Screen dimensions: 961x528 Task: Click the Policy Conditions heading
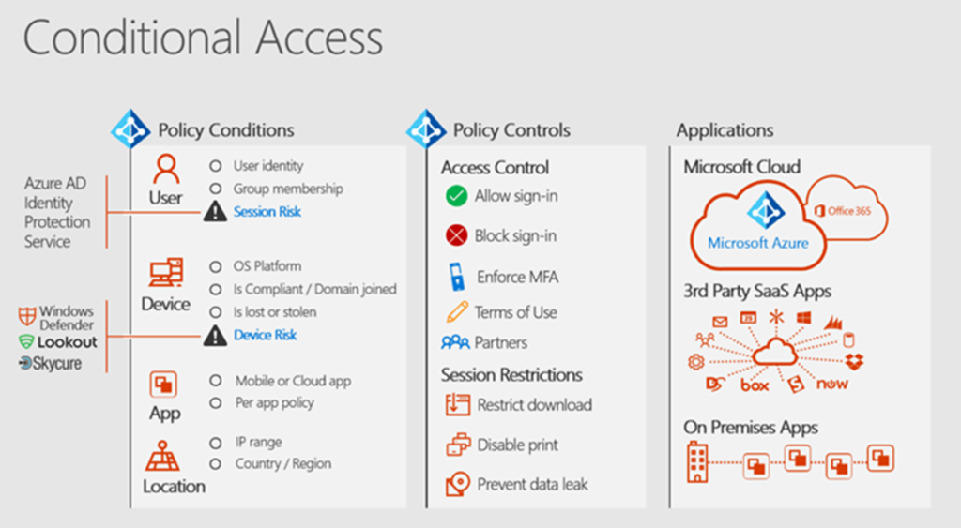226,129
